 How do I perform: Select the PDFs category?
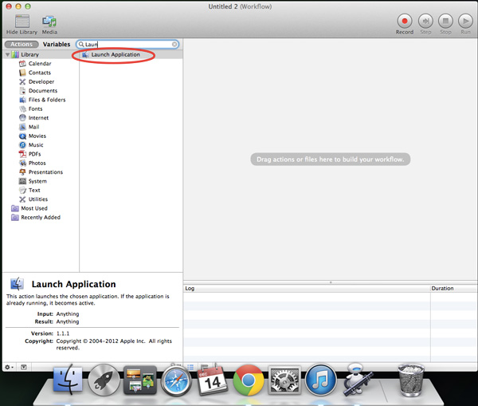[x=34, y=154]
